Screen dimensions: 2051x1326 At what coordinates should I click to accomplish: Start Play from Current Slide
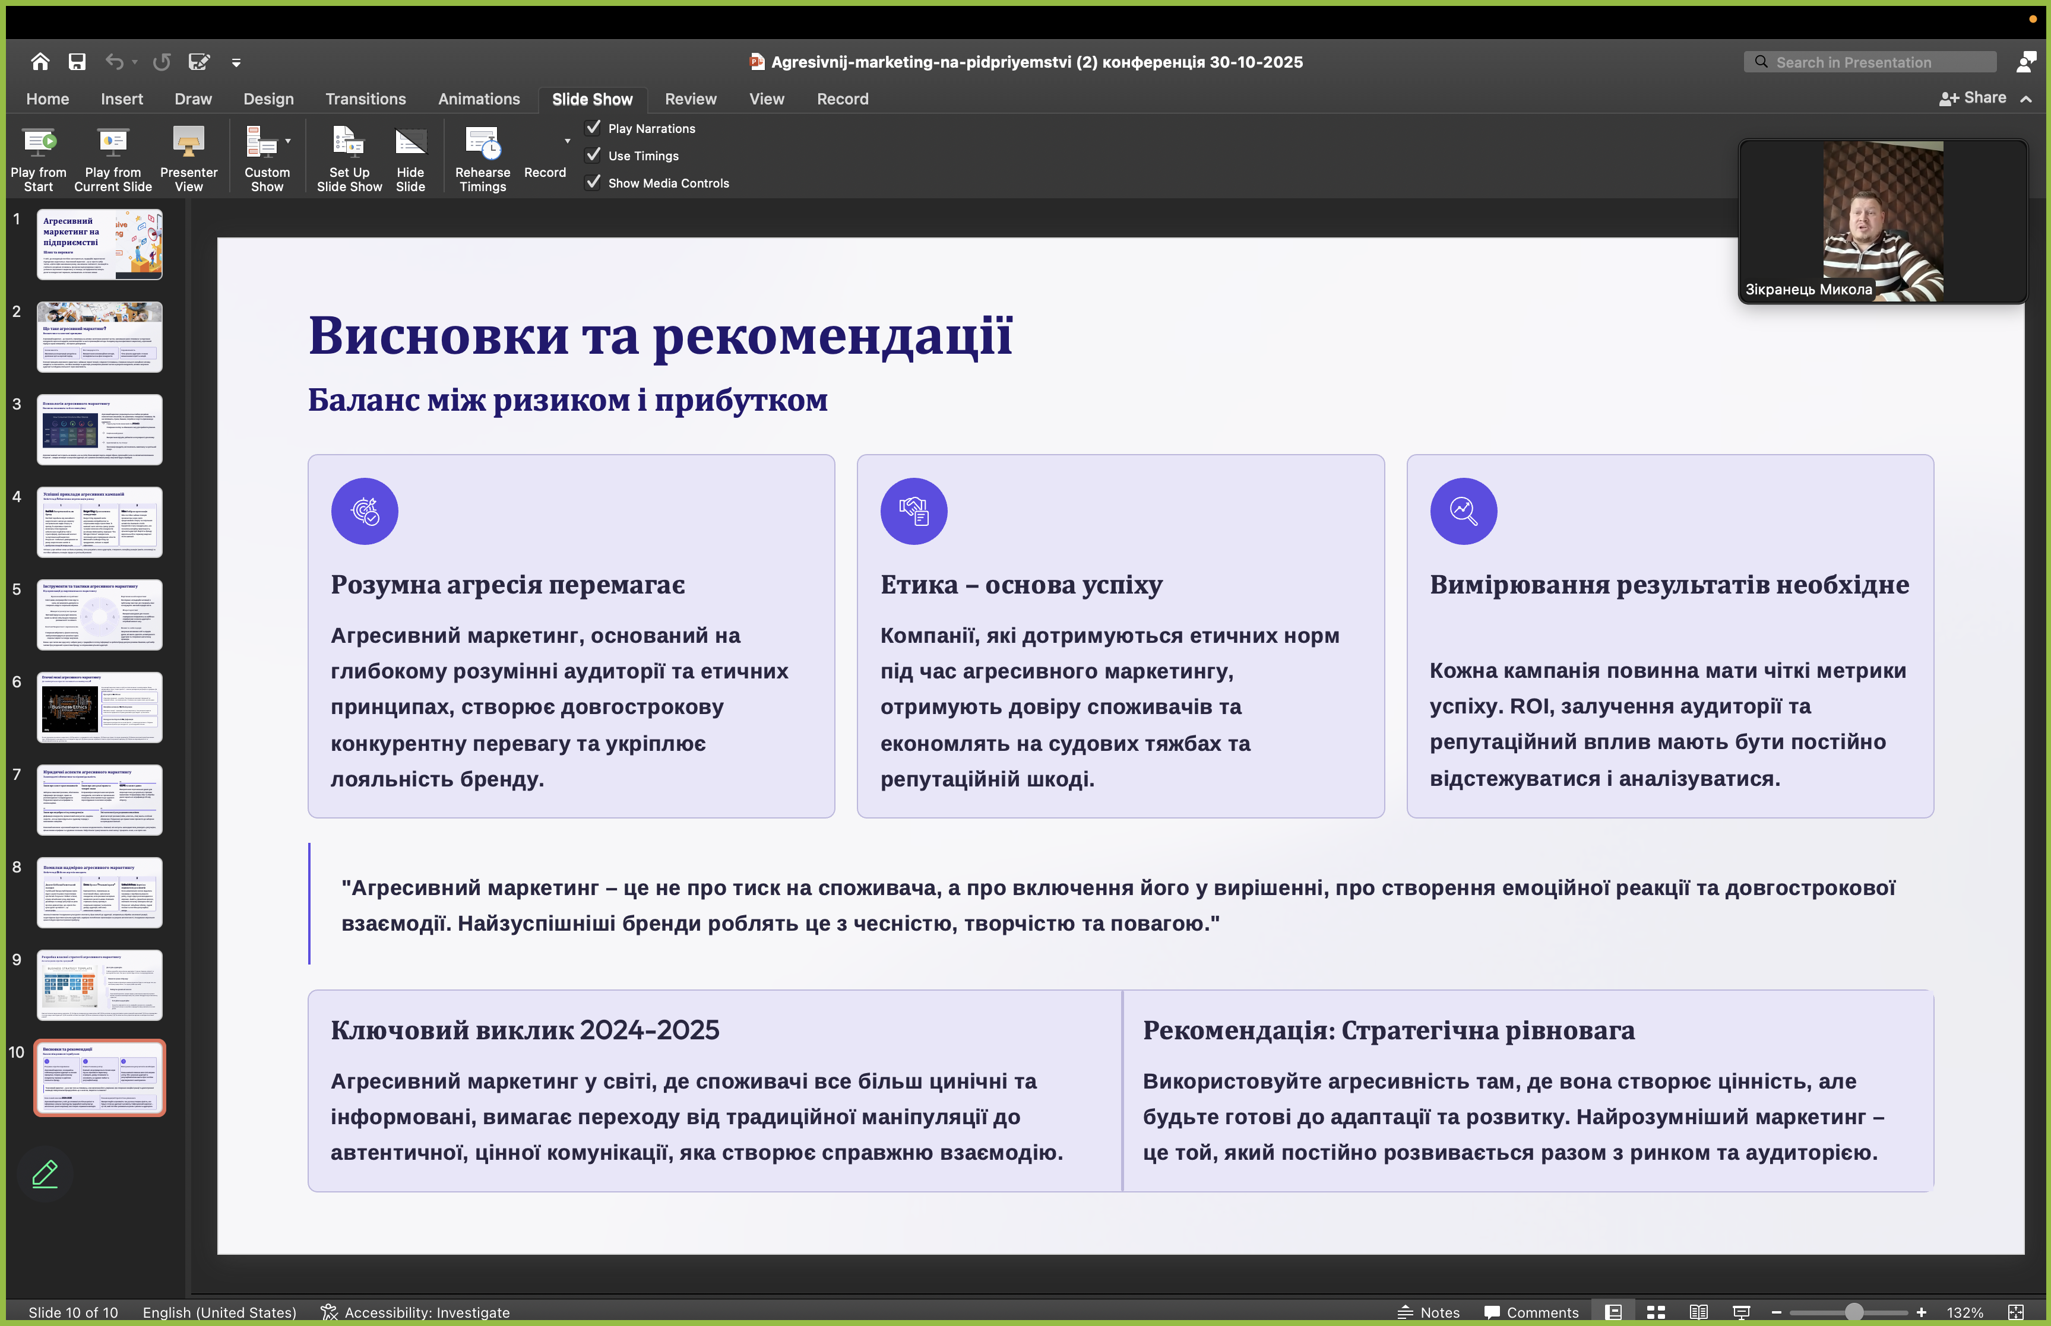tap(113, 142)
